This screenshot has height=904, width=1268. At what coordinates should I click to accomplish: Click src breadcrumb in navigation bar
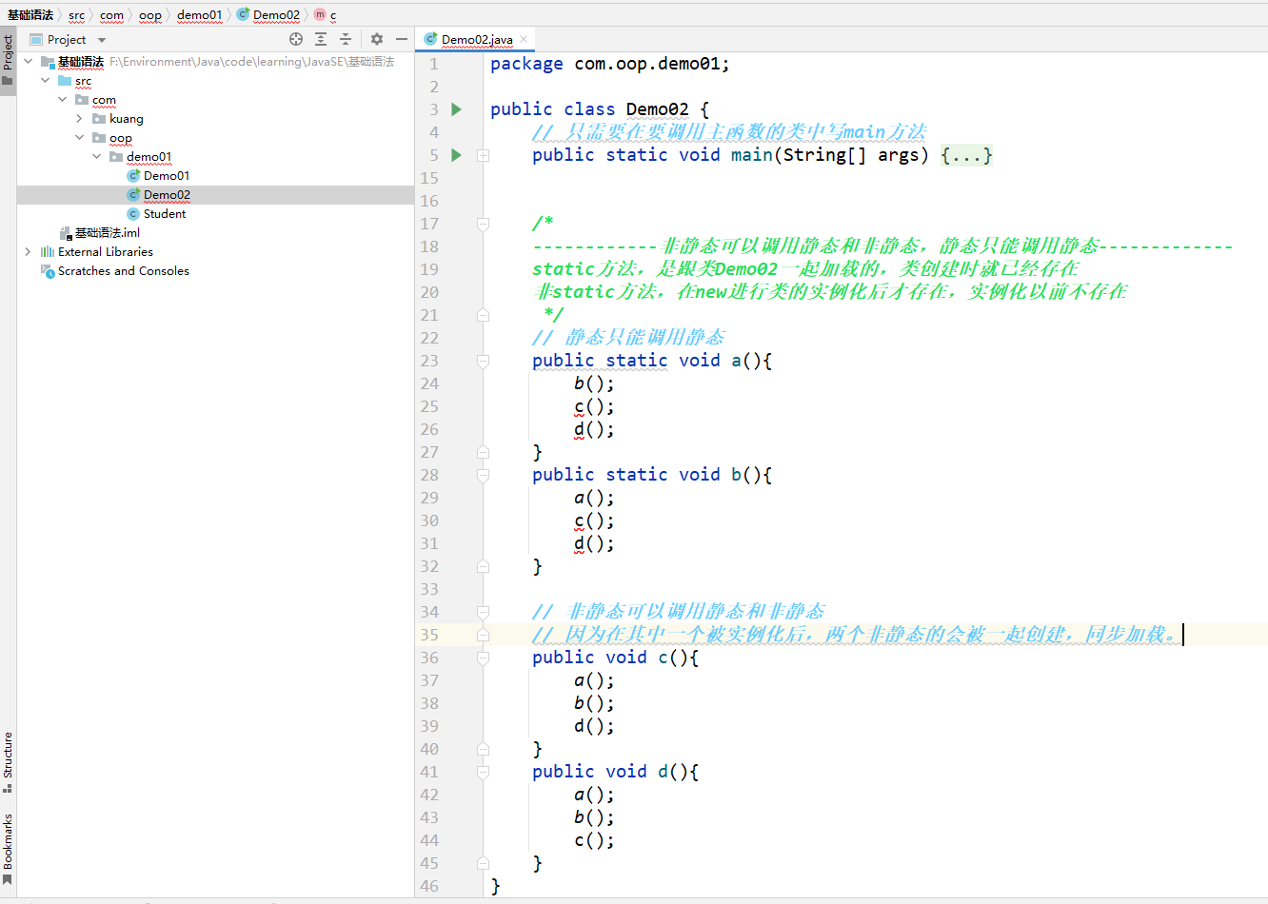pyautogui.click(x=76, y=15)
